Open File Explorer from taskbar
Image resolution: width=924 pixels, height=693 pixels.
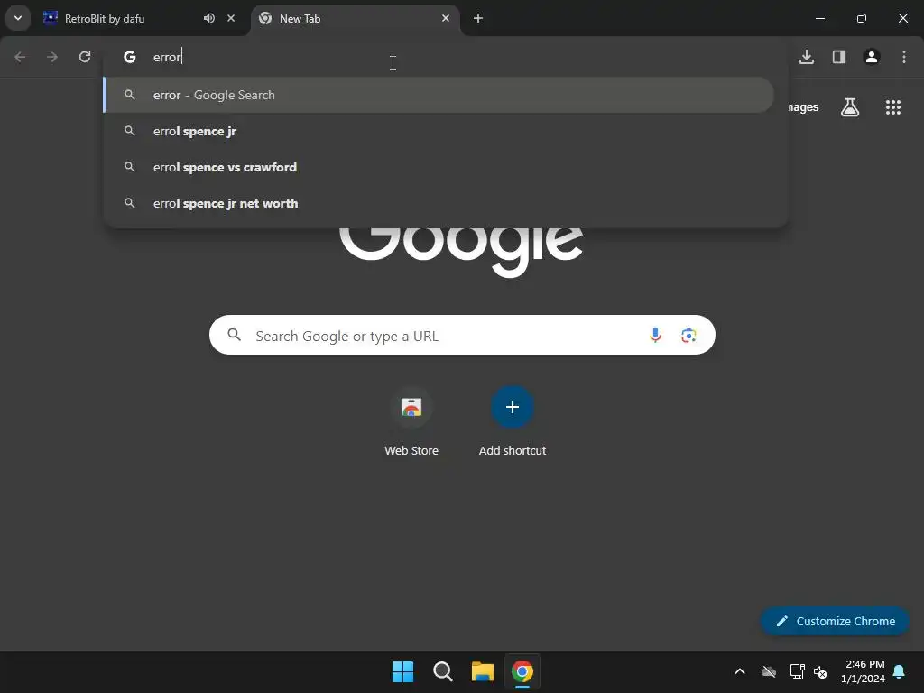point(482,671)
